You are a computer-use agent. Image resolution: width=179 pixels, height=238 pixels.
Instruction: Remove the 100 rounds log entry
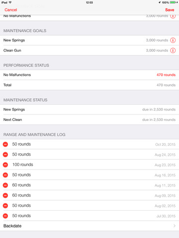tap(5, 165)
